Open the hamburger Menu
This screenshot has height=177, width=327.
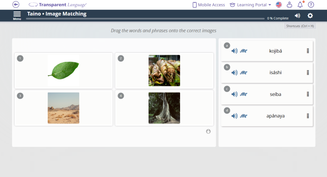17,15
